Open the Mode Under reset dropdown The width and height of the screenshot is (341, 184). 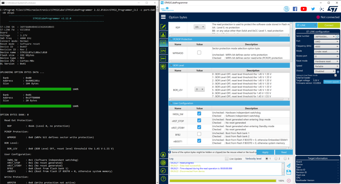(x=326, y=52)
